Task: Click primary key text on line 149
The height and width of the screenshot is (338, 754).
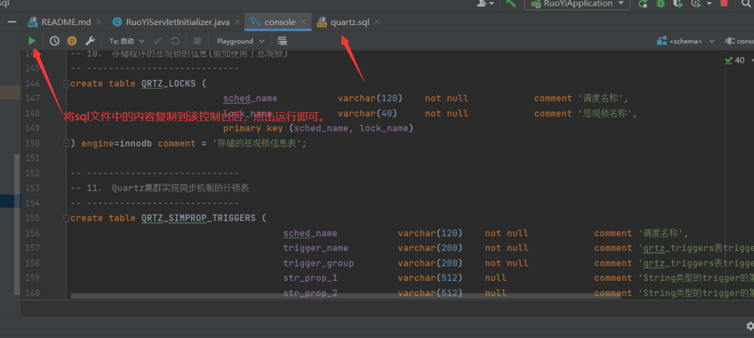Action: coord(253,128)
